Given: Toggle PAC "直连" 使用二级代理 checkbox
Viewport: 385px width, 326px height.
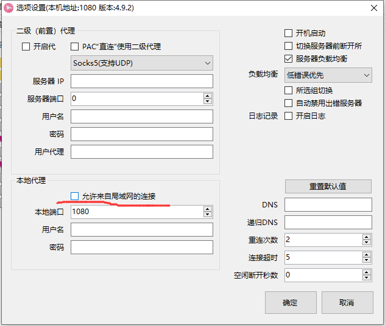Looking at the screenshot, I should 75,46.
